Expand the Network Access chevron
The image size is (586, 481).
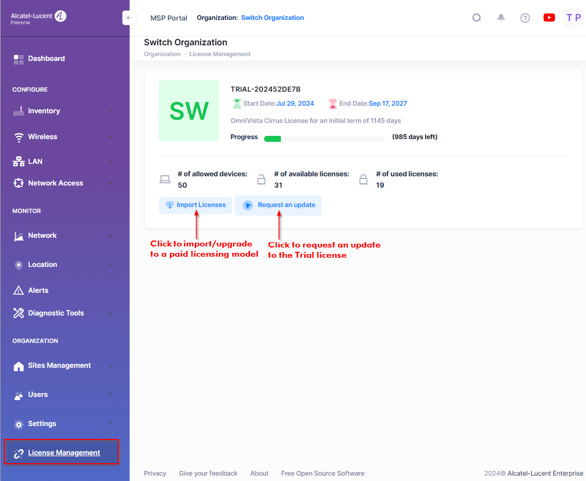point(110,183)
